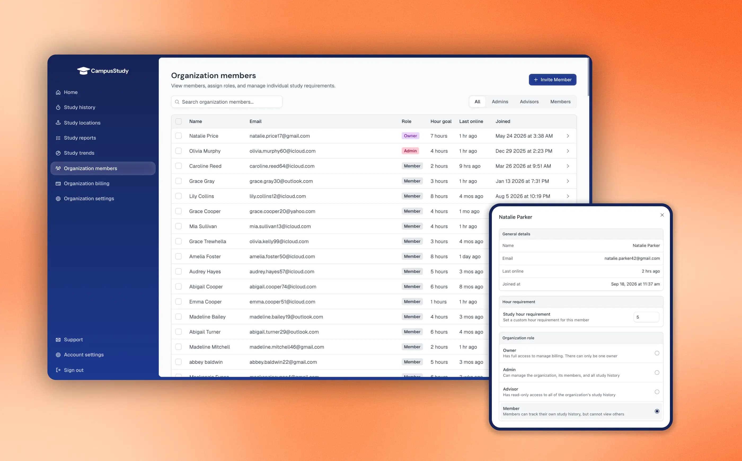Expand Natalie Price row chevron
Viewport: 742px width, 461px height.
tap(568, 136)
